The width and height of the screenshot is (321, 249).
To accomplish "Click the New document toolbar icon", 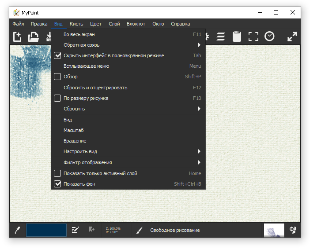I will (17, 37).
